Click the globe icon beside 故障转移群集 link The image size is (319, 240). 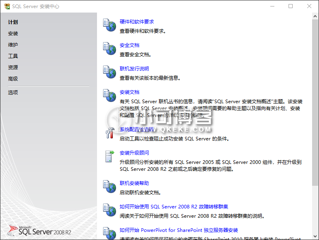110,210
